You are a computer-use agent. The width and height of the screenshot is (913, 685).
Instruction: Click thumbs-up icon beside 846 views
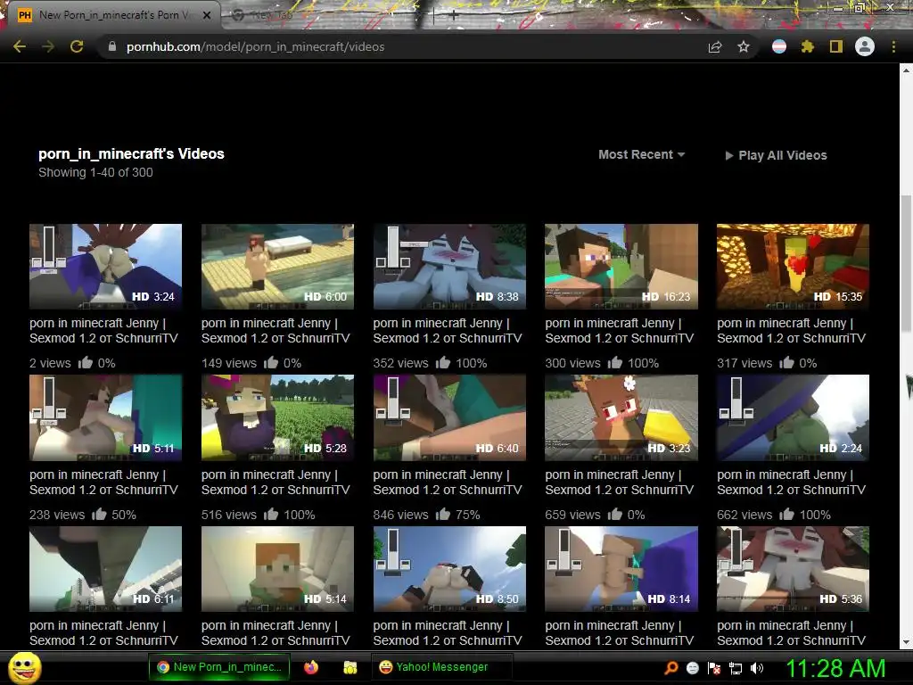[443, 515]
